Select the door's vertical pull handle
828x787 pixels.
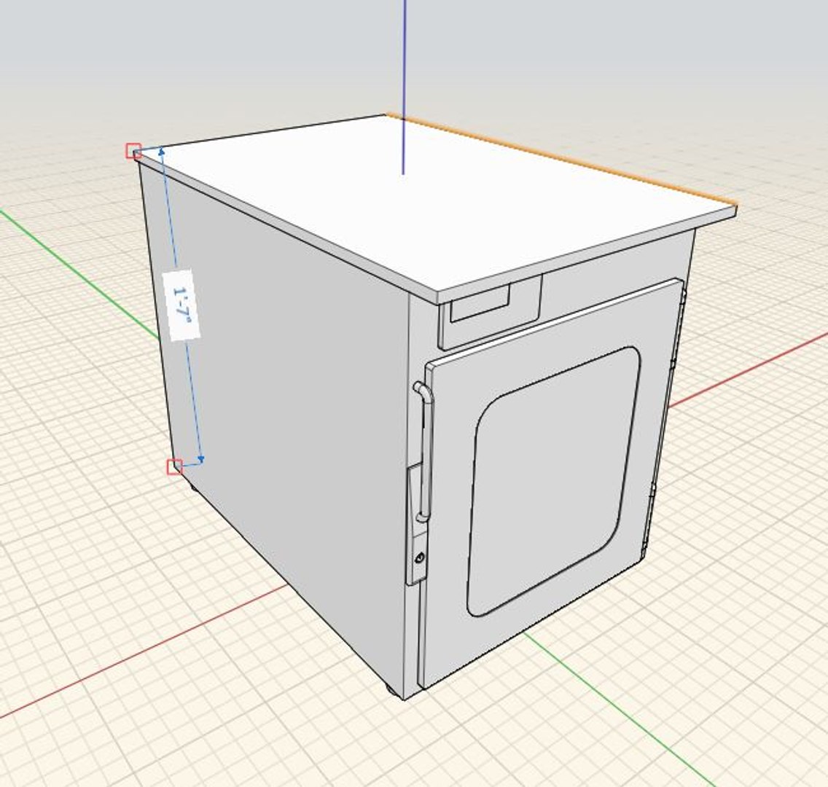[x=424, y=451]
